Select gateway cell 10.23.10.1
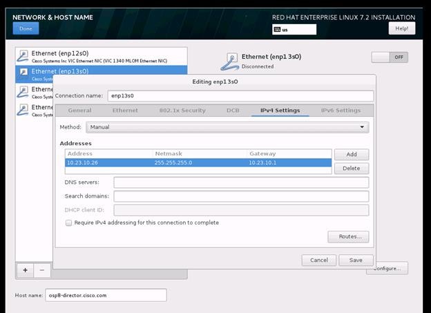This screenshot has width=431, height=313. click(262, 162)
